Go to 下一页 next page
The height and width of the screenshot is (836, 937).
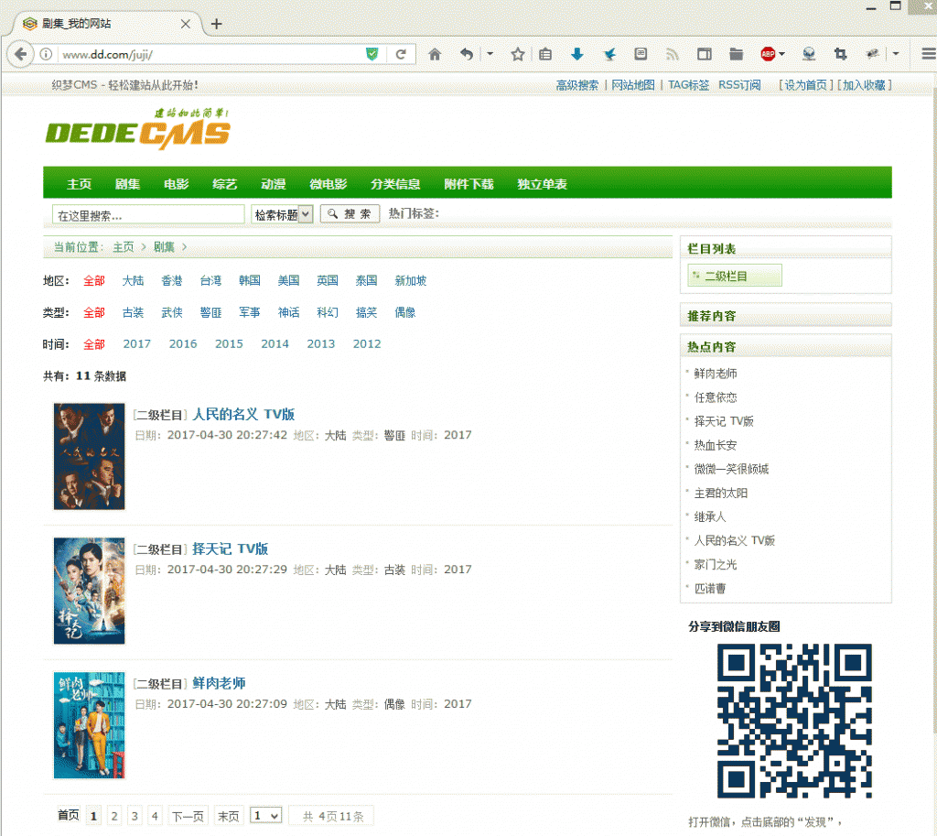[x=188, y=816]
